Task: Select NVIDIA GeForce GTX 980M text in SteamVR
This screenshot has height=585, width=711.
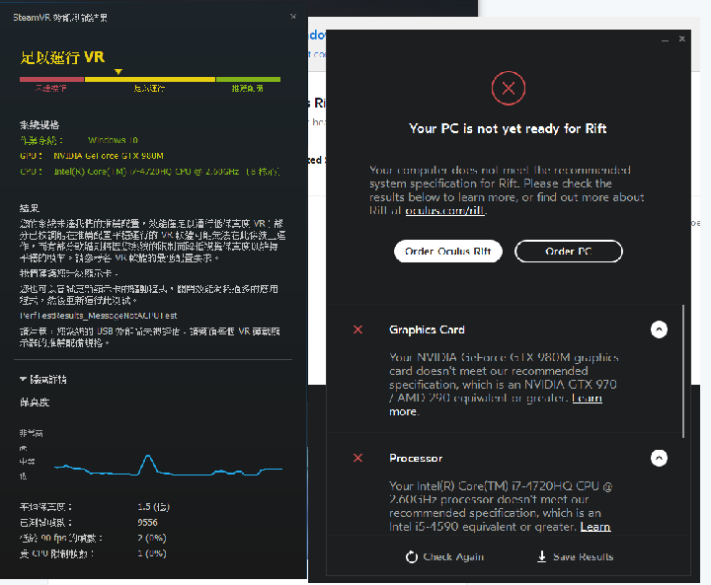Action: pyautogui.click(x=109, y=156)
